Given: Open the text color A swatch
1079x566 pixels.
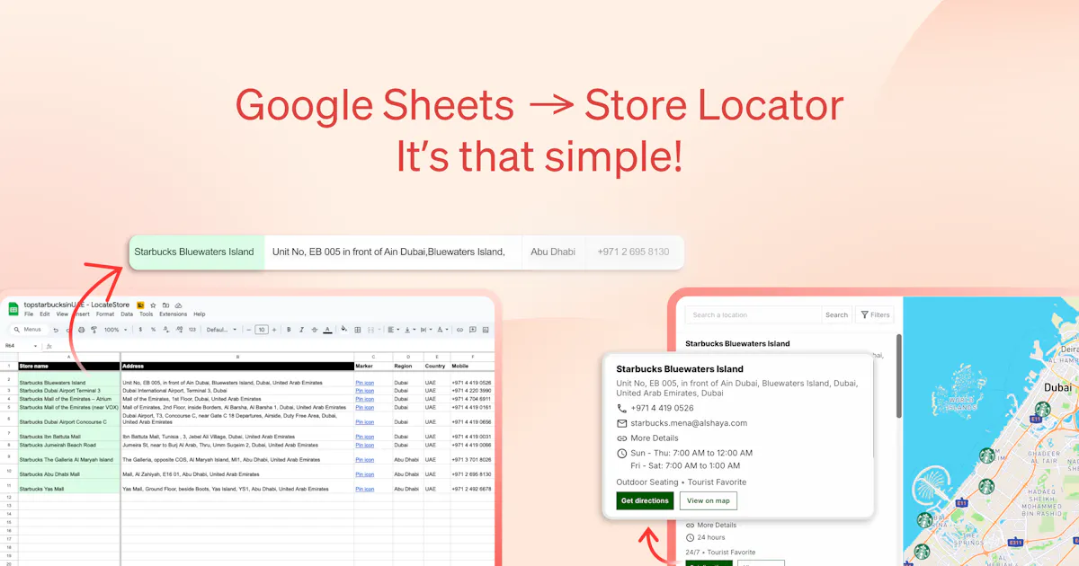Looking at the screenshot, I should [327, 330].
